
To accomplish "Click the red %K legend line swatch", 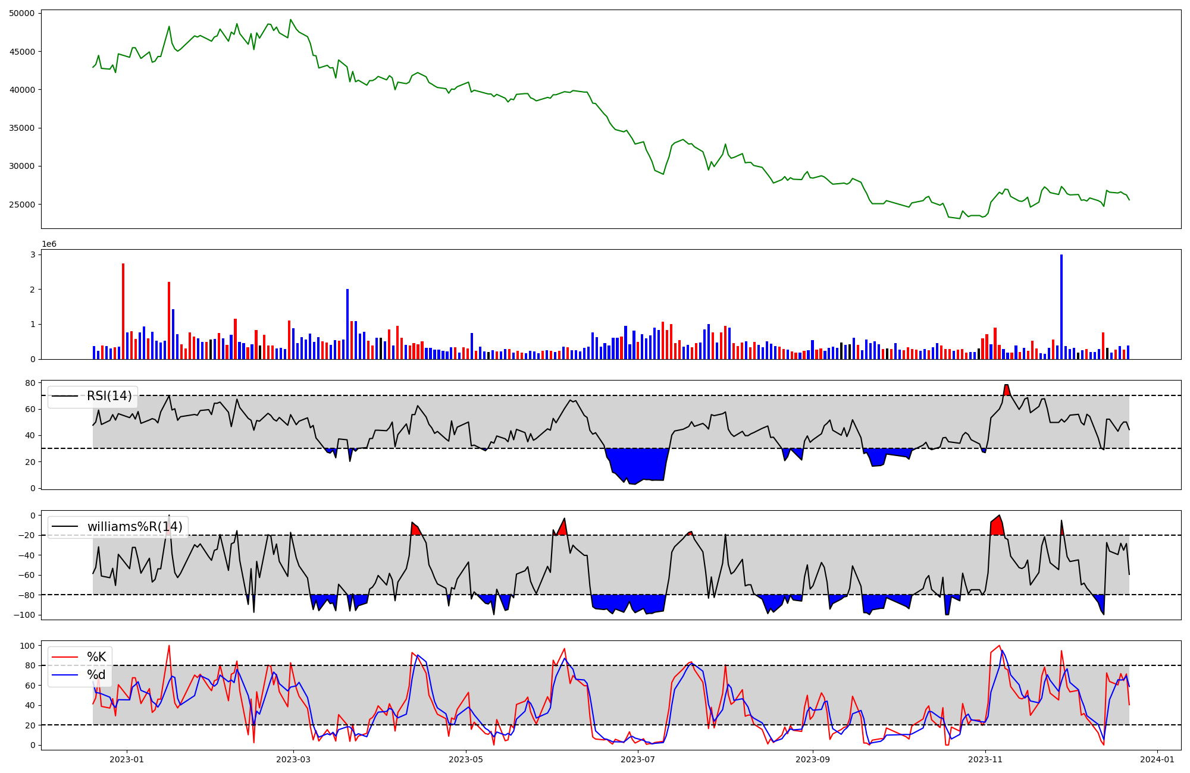I will [x=65, y=657].
